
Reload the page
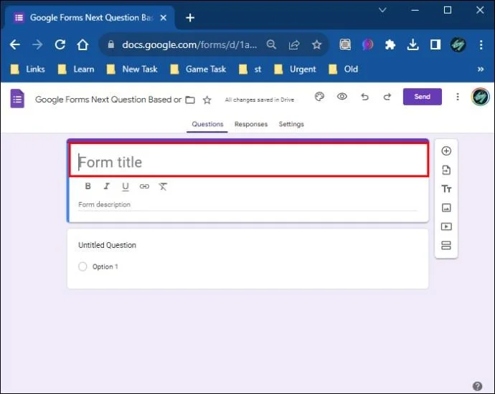tap(60, 44)
